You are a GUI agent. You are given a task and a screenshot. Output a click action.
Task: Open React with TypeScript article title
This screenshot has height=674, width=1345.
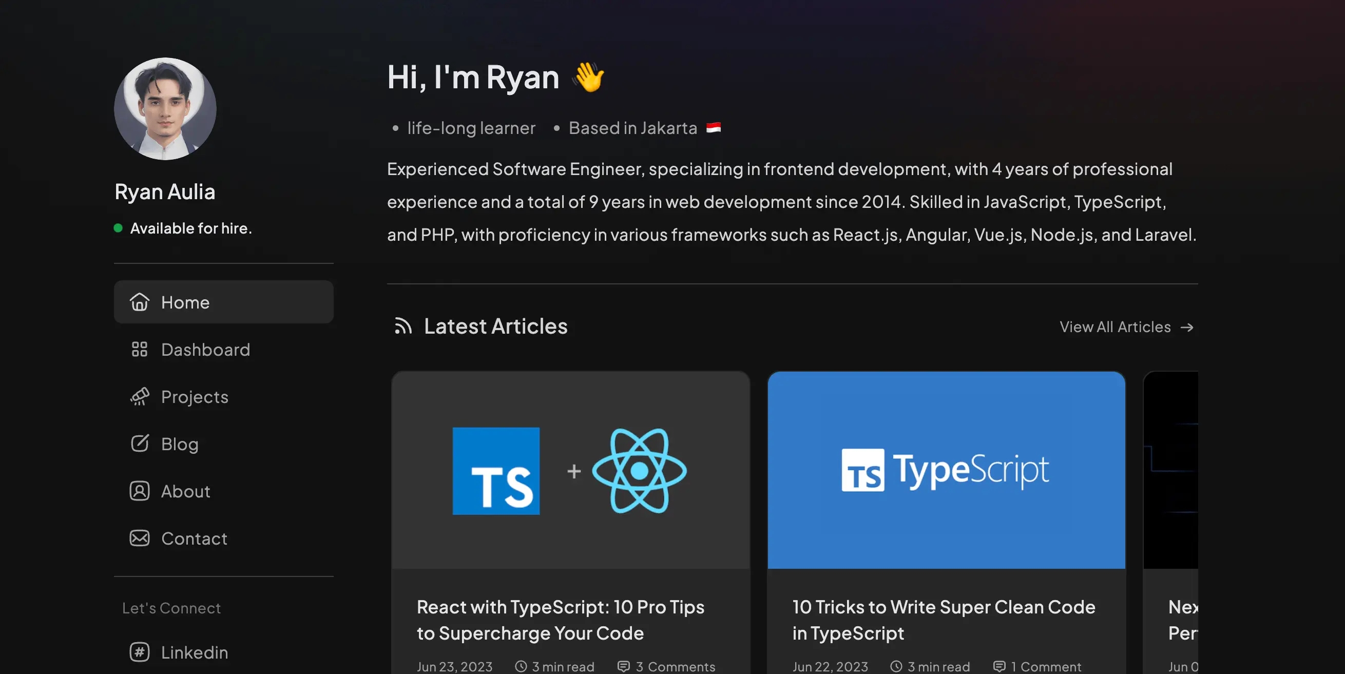(x=560, y=620)
